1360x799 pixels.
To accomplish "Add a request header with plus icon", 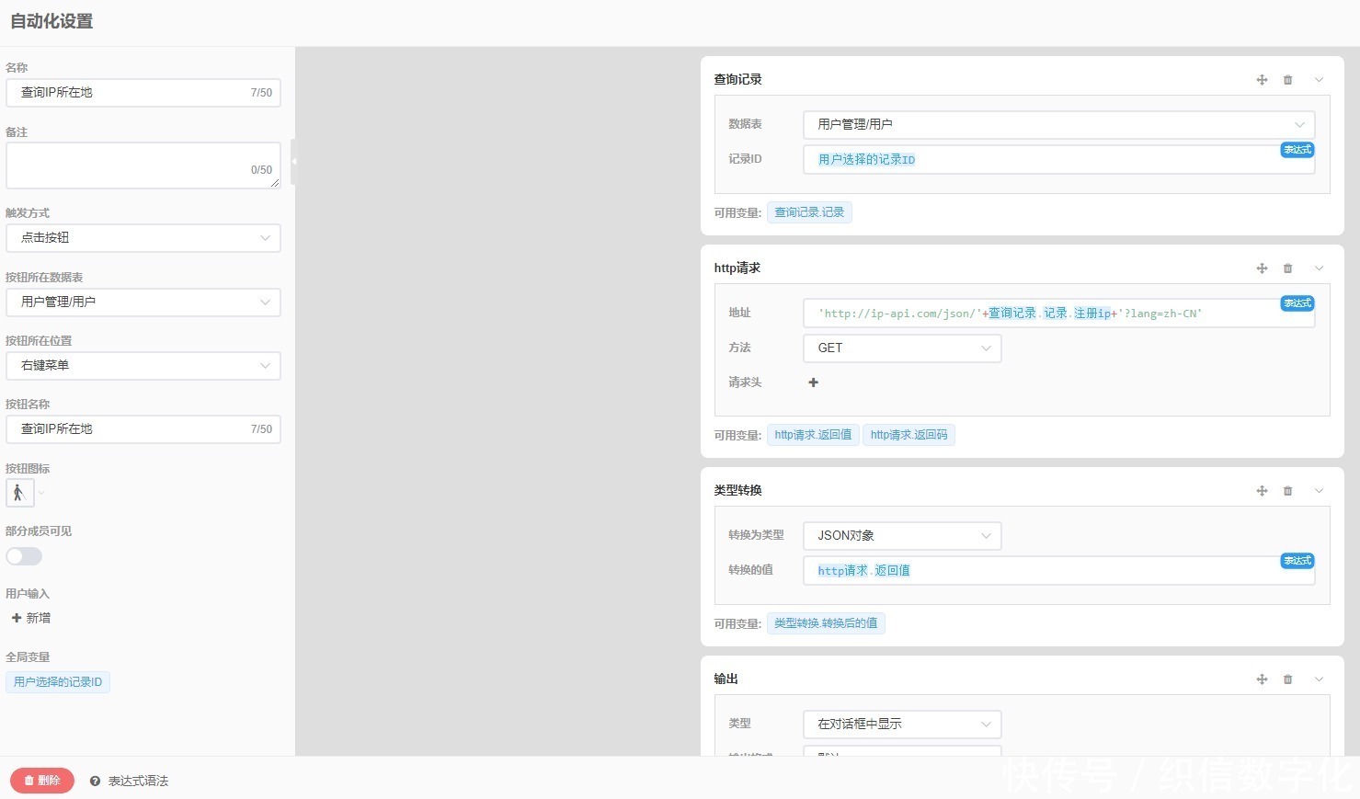I will (x=813, y=382).
